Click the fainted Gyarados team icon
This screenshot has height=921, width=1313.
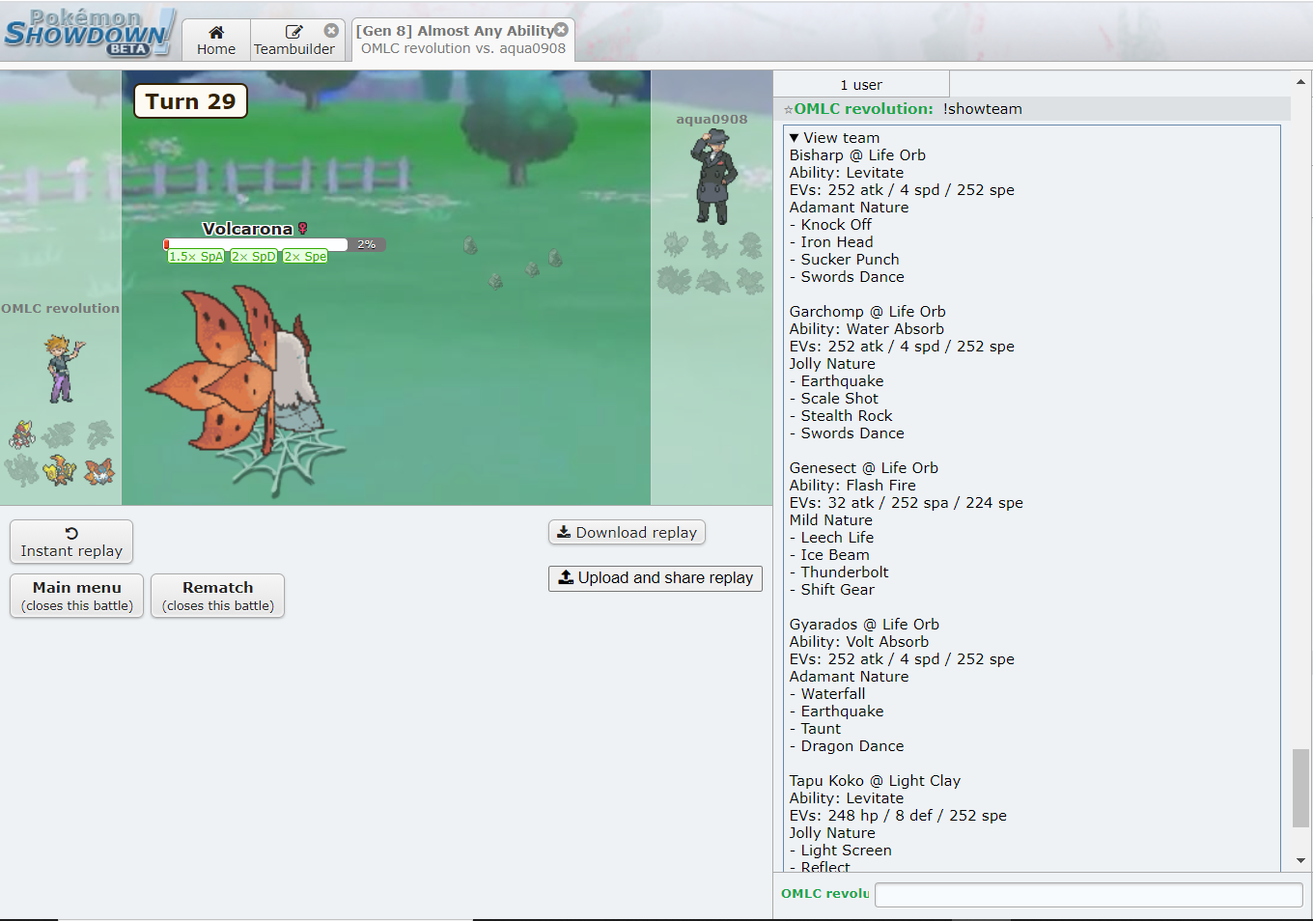tap(22, 470)
